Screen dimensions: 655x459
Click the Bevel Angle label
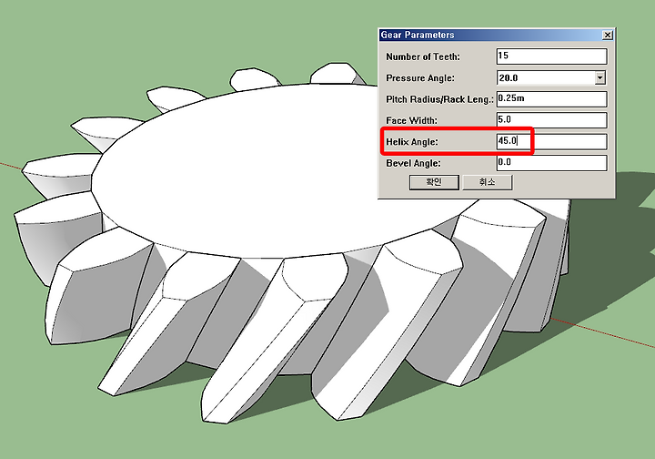[413, 163]
